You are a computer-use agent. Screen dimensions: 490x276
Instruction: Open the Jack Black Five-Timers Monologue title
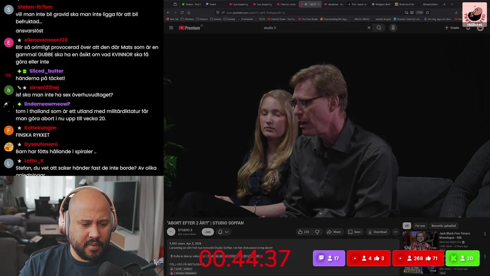[x=455, y=235]
